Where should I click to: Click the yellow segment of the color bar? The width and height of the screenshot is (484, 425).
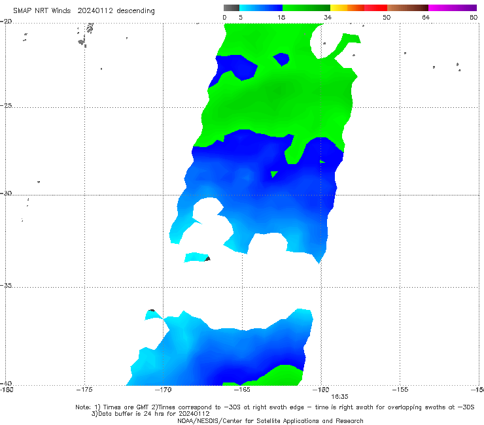pos(339,8)
